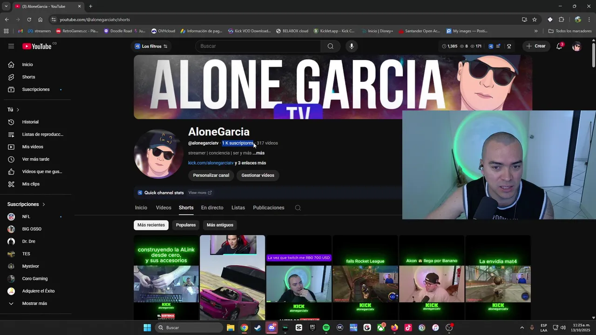Open Todos los marcadores folder
The width and height of the screenshot is (596, 335).
pyautogui.click(x=570, y=31)
